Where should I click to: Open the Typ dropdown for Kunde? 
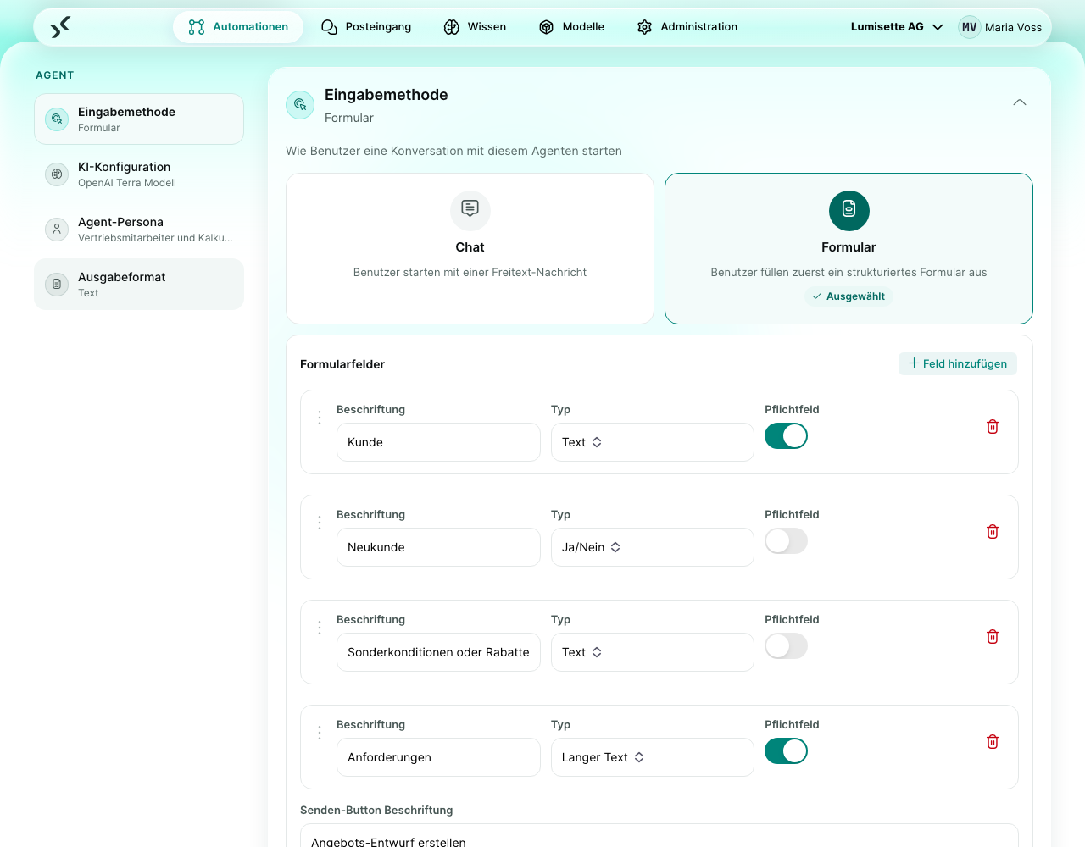coord(653,442)
